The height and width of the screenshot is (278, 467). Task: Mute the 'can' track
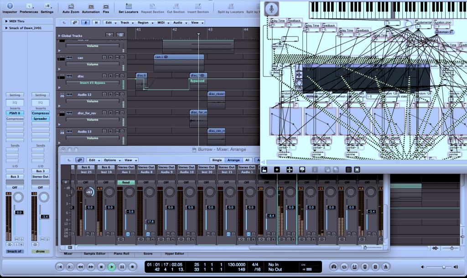point(116,57)
